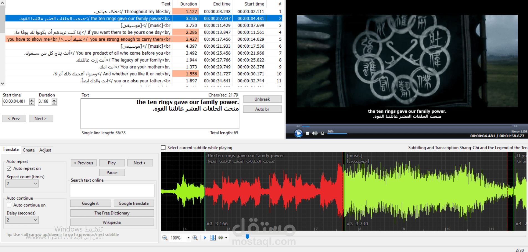Image resolution: width=528 pixels, height=252 pixels.
Task: Click the Google translate button
Action: [x=134, y=203]
